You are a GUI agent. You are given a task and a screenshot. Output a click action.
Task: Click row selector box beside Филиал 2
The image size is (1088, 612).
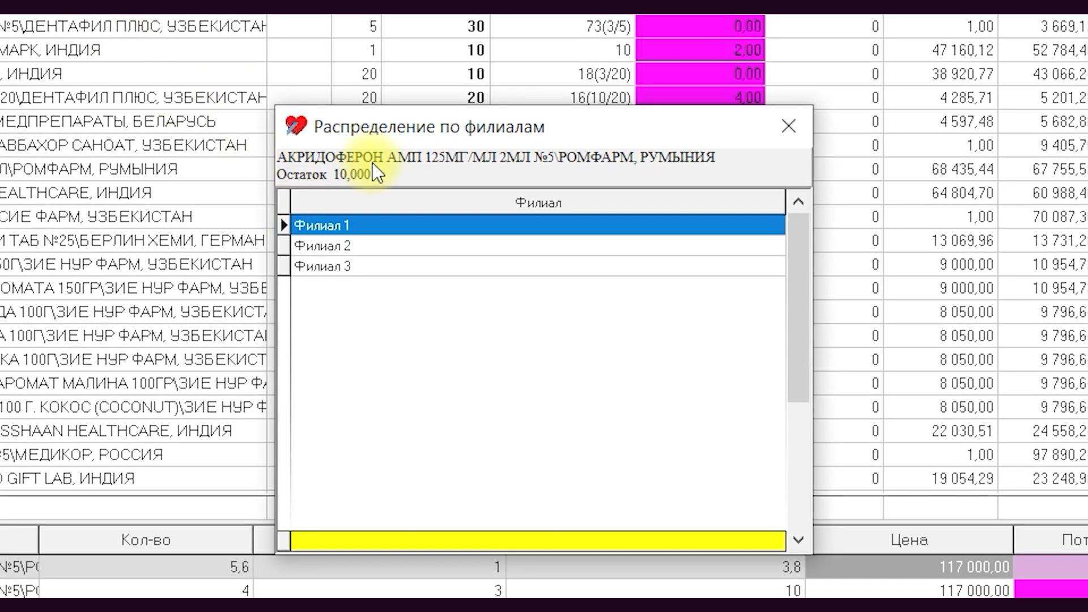[x=284, y=245]
